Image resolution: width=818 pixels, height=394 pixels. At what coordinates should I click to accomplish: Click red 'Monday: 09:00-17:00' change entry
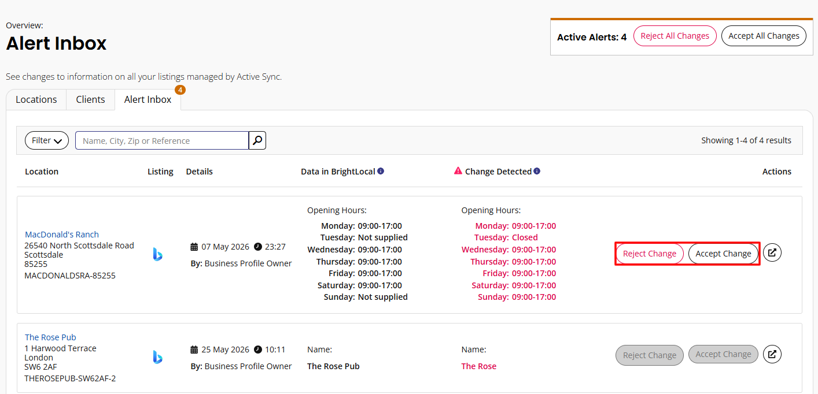coord(515,226)
